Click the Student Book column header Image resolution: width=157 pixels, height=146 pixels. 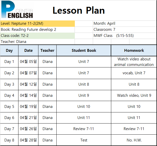pos(84,51)
